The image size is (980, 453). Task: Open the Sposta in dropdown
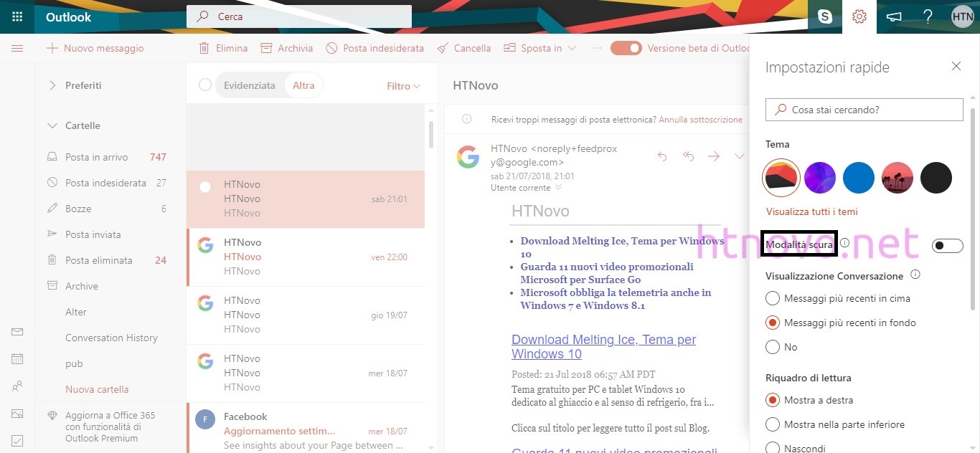coord(540,48)
